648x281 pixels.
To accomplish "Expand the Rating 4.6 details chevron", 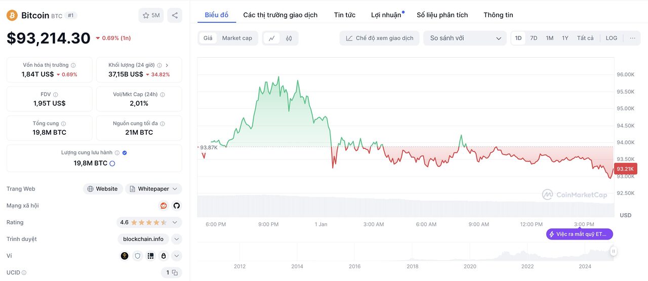I will click(x=175, y=222).
